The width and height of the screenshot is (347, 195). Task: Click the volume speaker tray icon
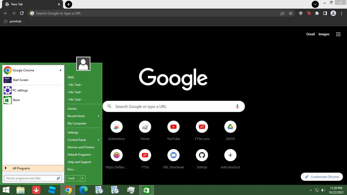coord(323,190)
